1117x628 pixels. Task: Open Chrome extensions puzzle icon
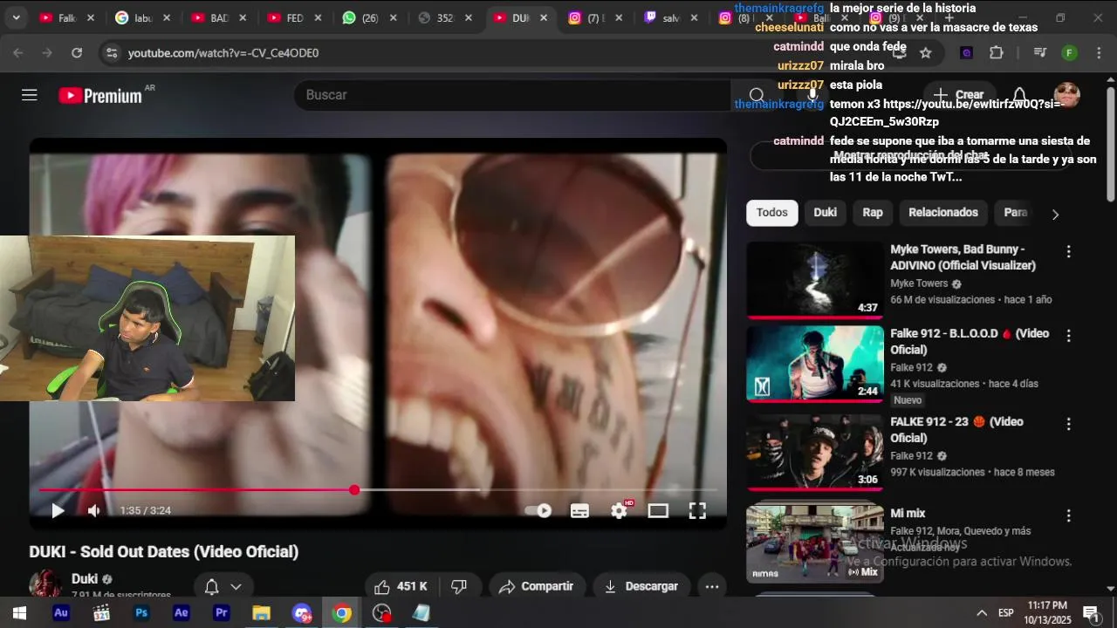[997, 53]
